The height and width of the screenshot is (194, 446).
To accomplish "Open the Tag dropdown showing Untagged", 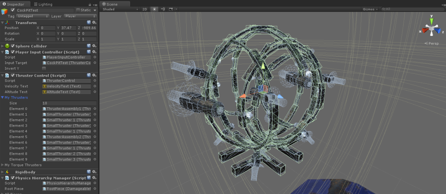I will (x=33, y=16).
